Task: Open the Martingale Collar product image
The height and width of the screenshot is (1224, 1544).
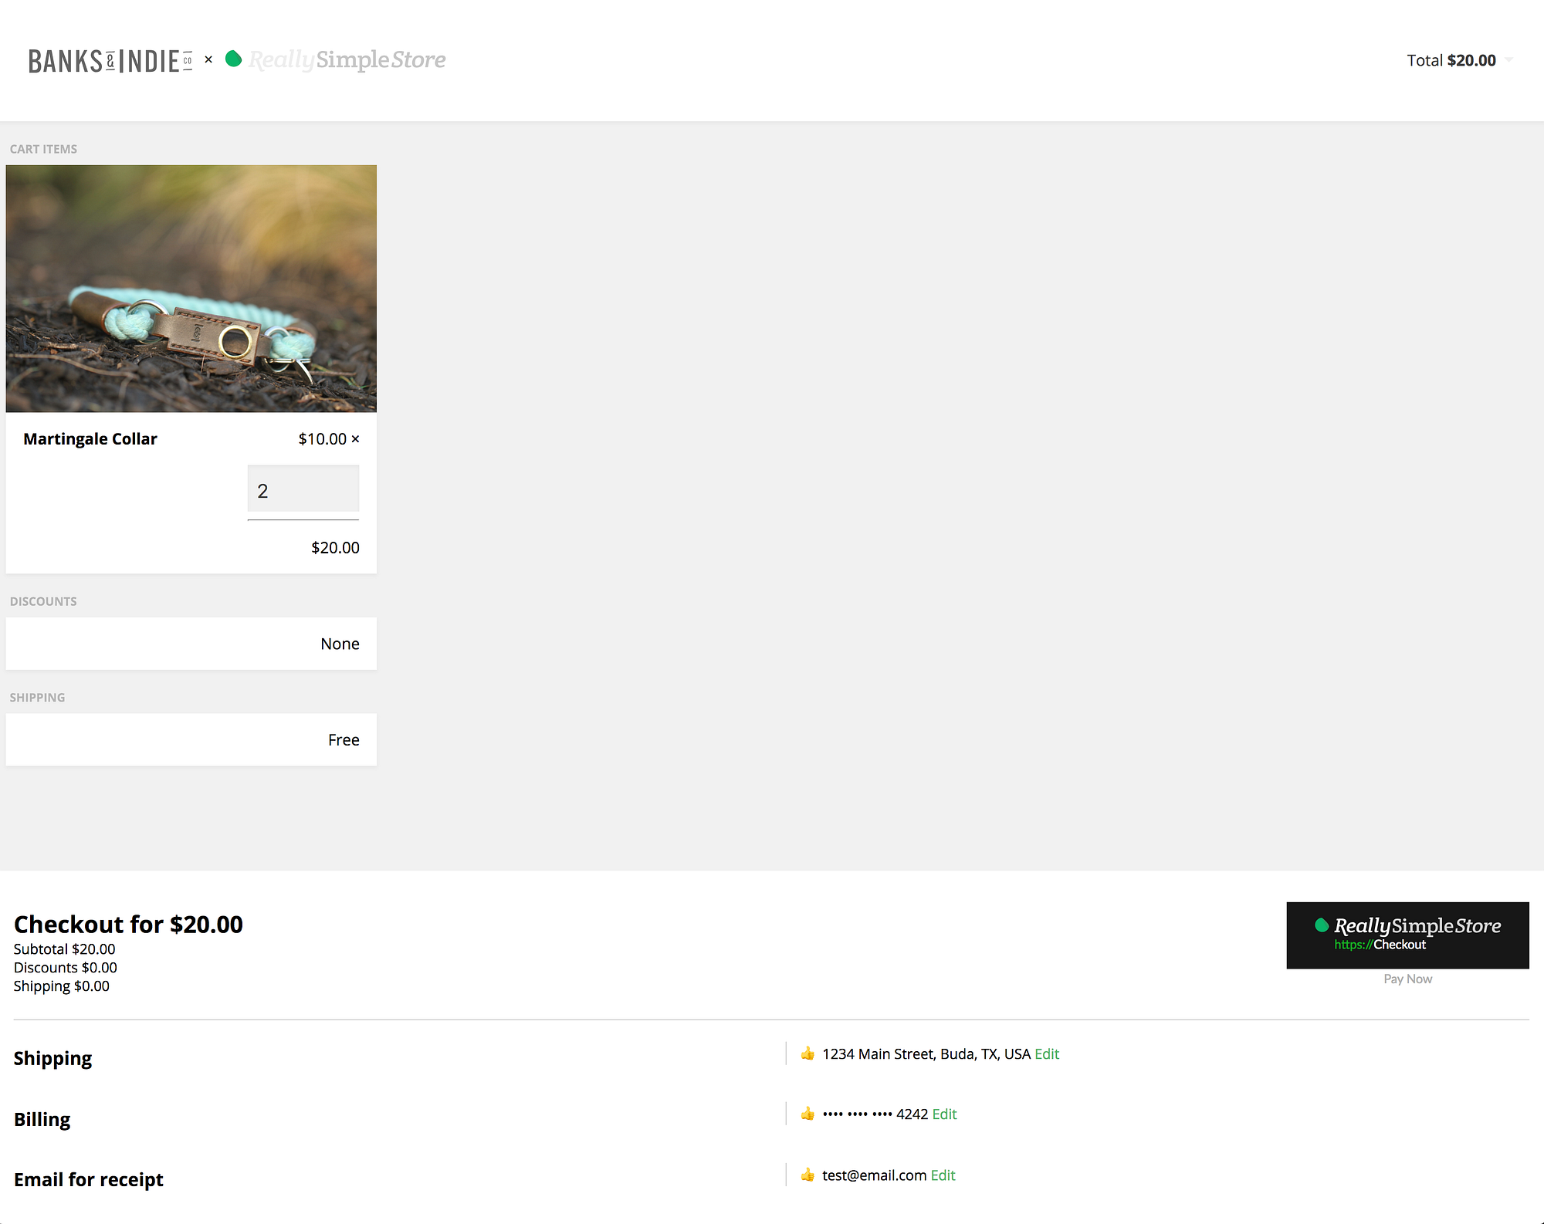Action: tap(191, 288)
